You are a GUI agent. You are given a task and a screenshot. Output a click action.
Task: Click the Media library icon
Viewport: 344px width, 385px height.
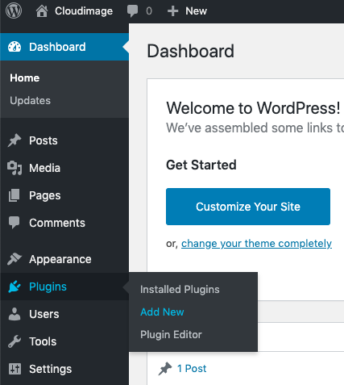click(15, 168)
